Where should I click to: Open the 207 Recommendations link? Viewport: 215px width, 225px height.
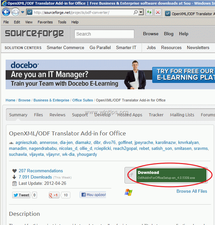(x=41, y=171)
